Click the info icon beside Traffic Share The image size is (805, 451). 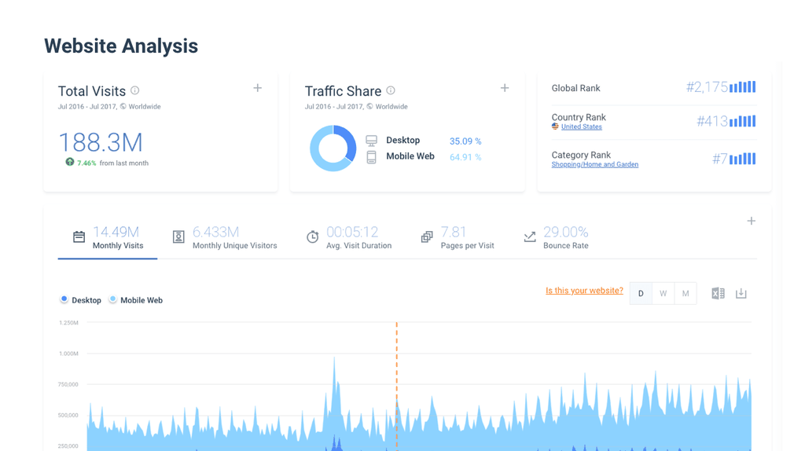click(391, 91)
